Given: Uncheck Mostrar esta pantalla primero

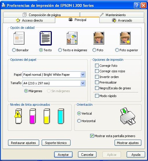Looking at the screenshot, I should pos(92,136).
